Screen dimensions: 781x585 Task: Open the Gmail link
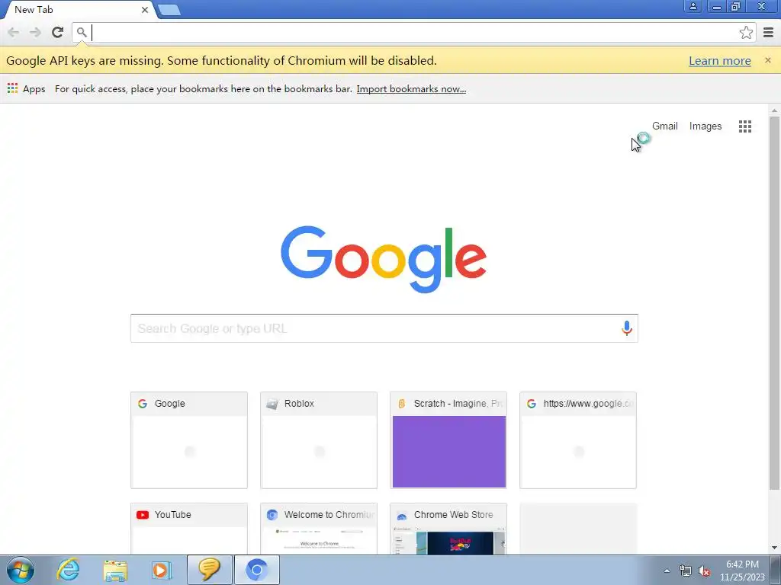665,126
